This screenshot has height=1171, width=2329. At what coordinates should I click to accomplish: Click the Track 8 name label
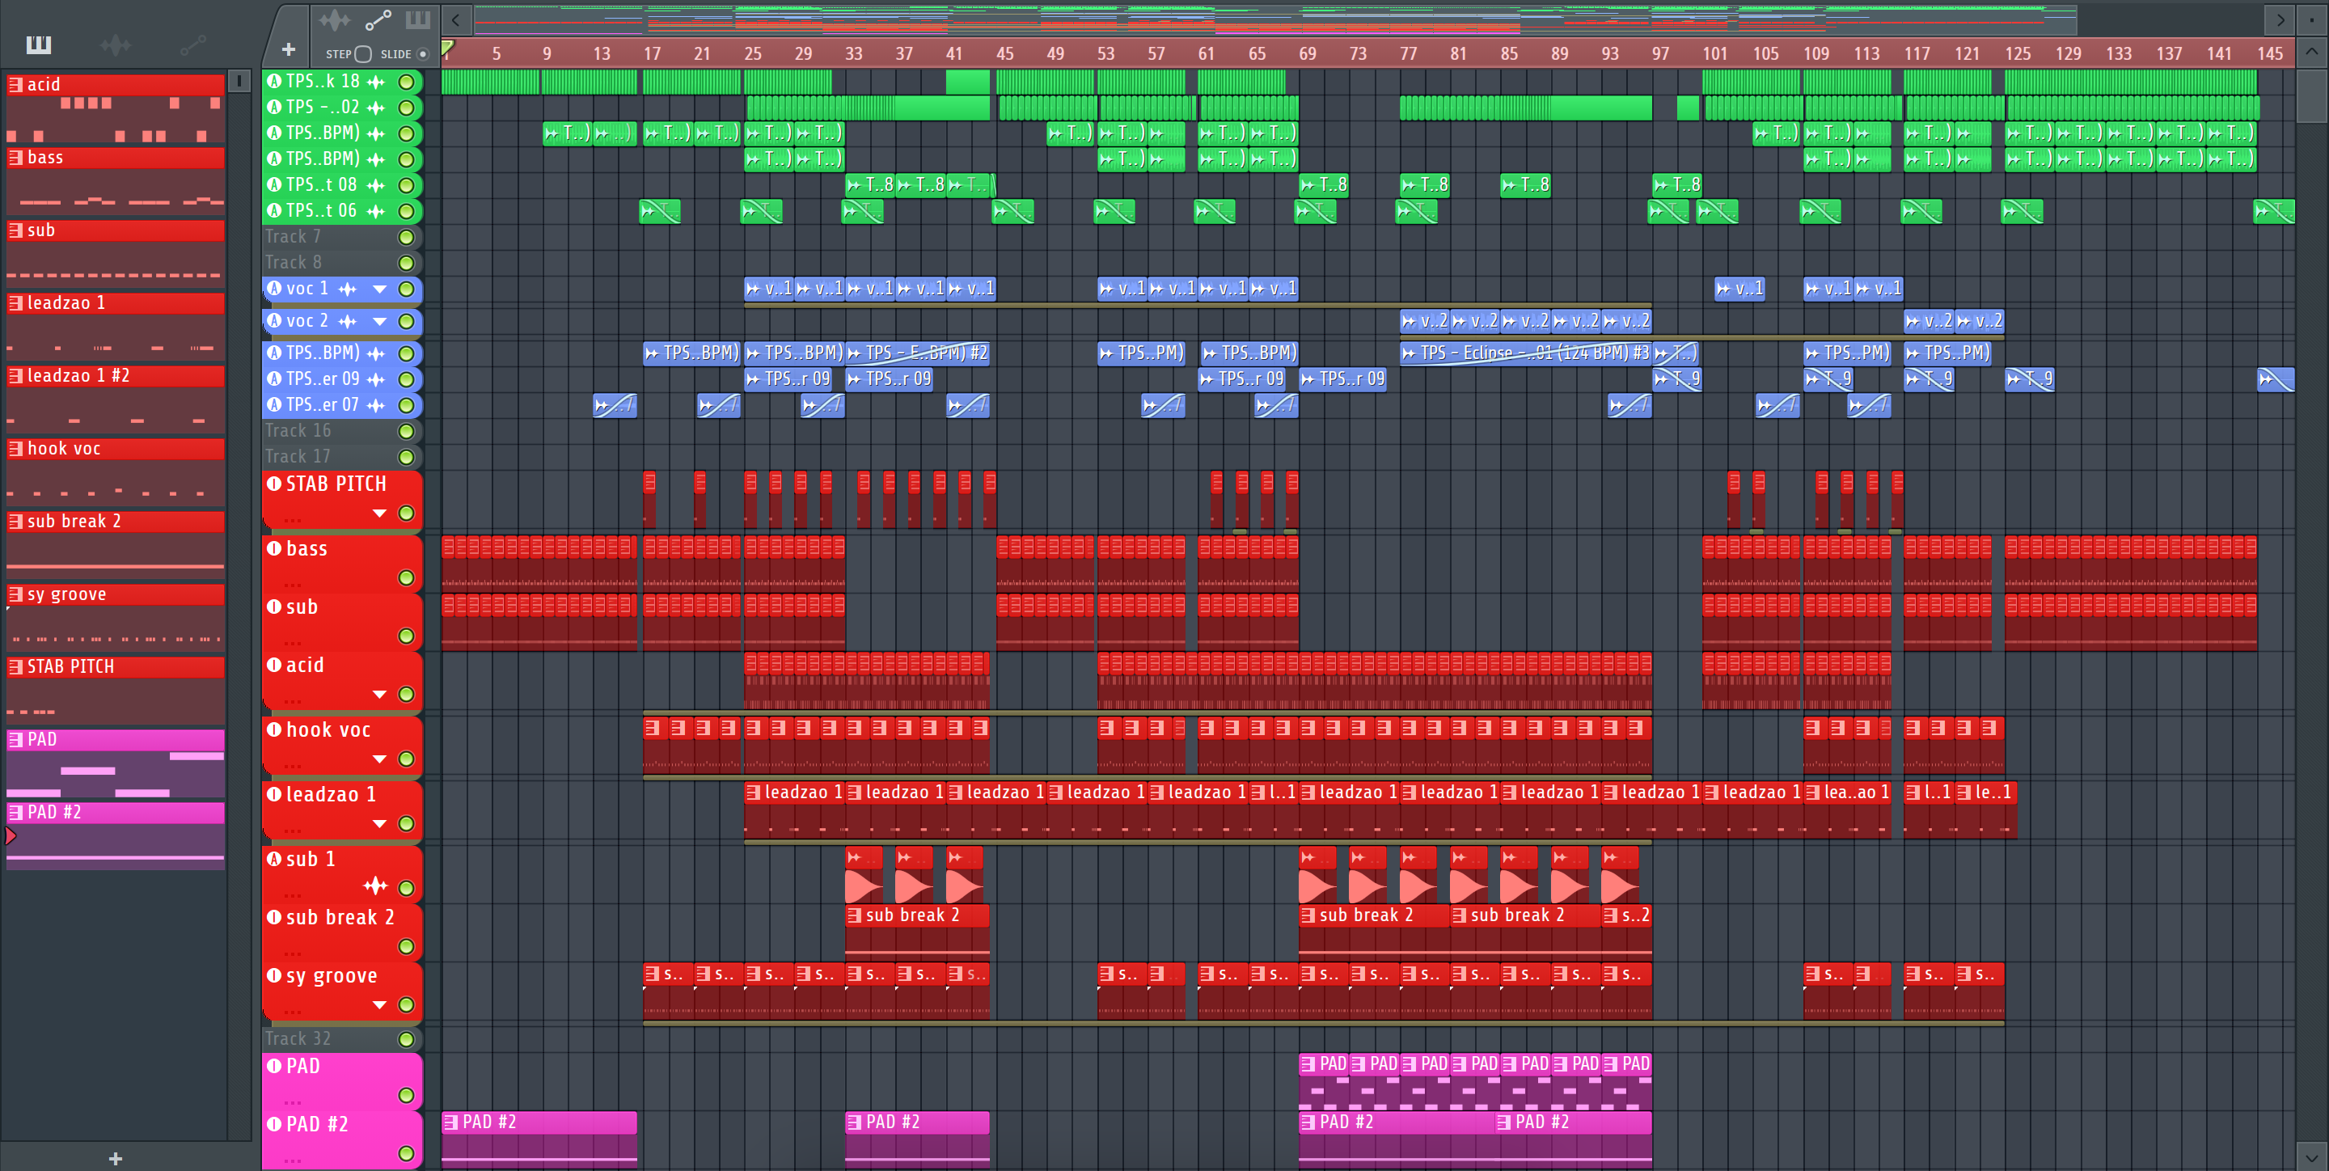coord(294,262)
